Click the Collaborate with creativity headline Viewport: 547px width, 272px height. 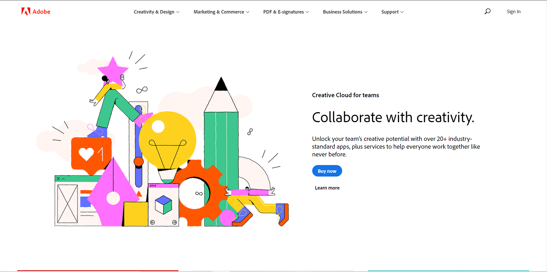click(x=393, y=117)
